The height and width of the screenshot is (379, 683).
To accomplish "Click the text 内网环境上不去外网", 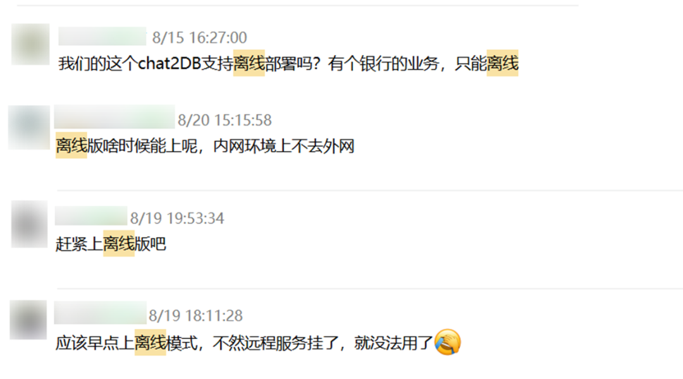I will point(283,146).
